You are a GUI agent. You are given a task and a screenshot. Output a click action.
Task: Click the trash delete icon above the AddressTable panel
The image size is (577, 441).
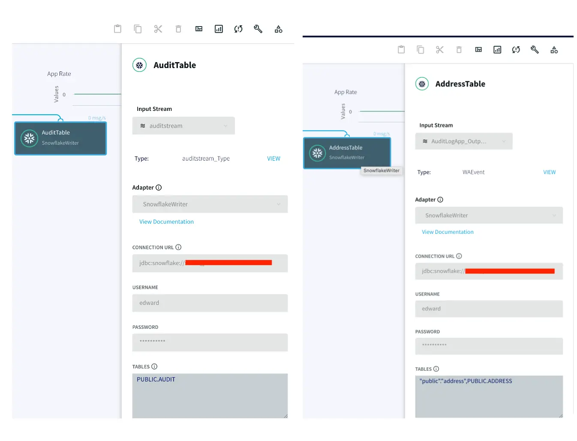point(459,50)
